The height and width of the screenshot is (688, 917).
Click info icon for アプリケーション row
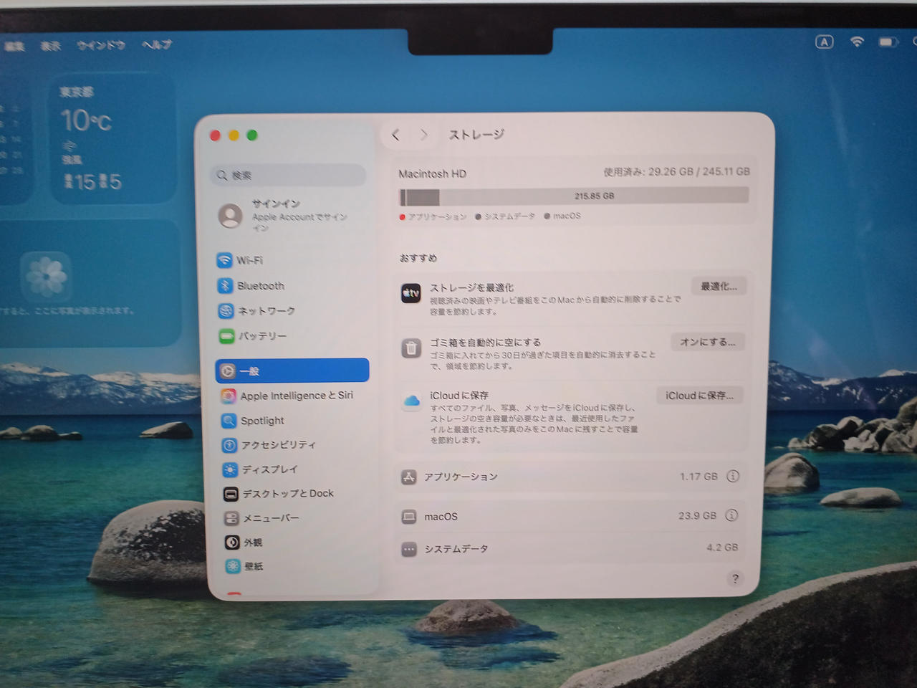coord(732,477)
